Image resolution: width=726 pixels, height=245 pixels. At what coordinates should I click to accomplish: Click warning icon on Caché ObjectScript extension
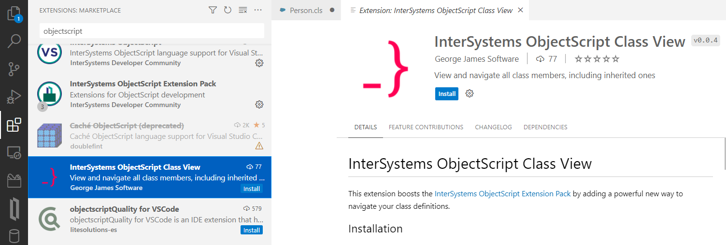point(259,146)
